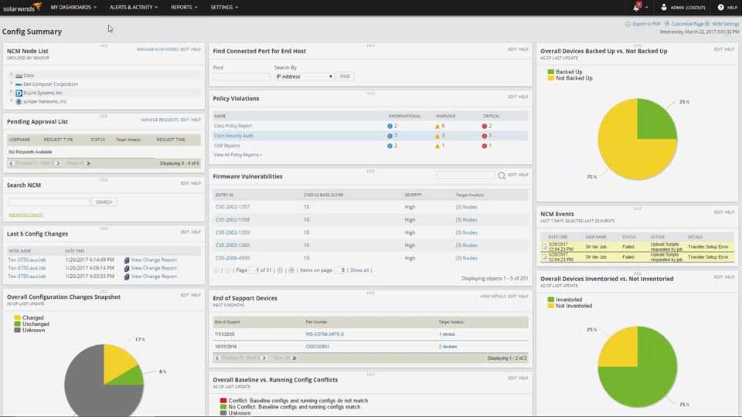Click the Help question mark icon
742x417 pixels.
click(720, 7)
